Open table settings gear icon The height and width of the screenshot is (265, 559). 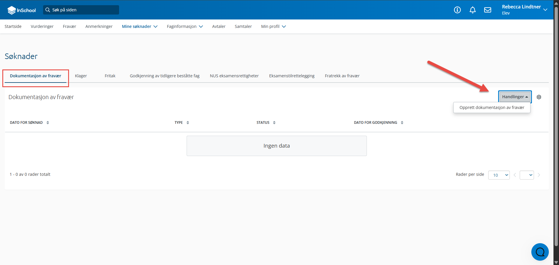coord(539,97)
